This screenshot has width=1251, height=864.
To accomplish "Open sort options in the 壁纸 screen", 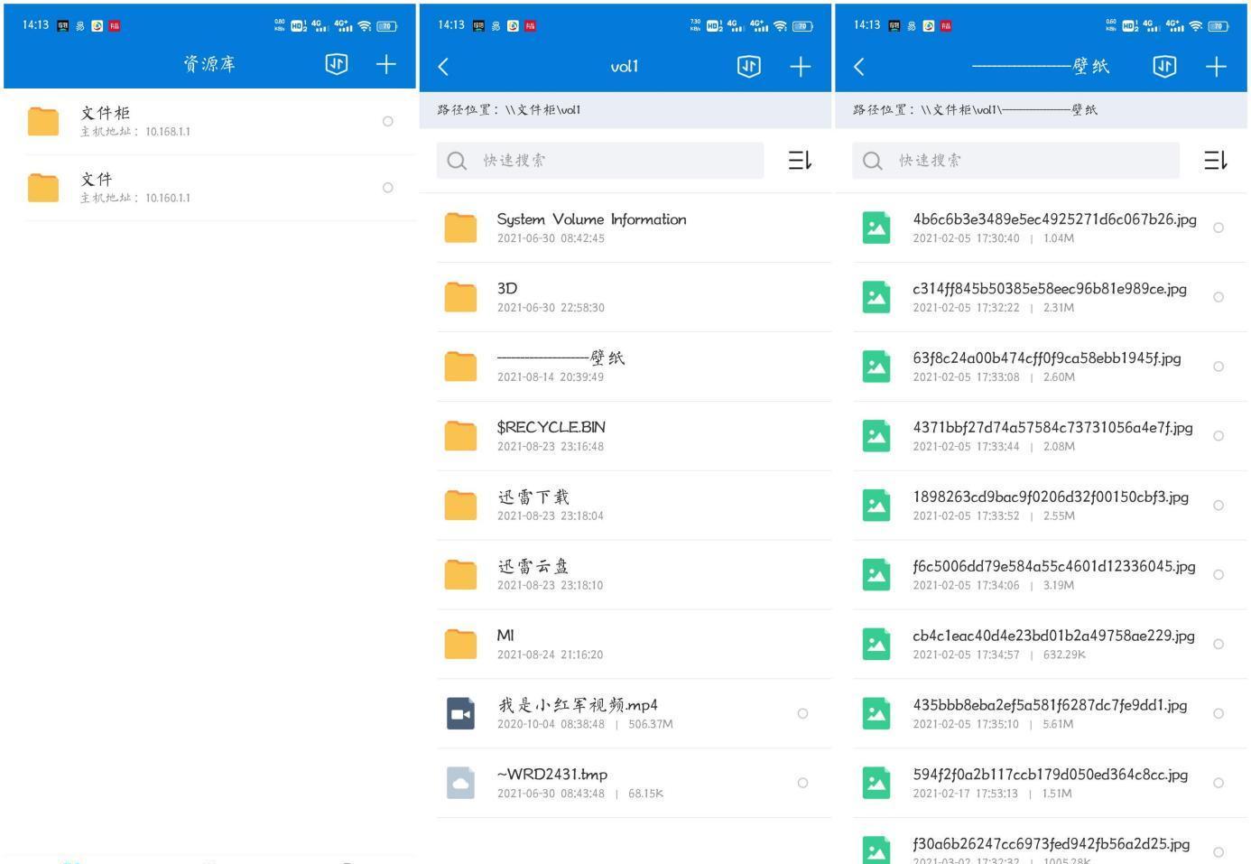I will click(x=1216, y=160).
